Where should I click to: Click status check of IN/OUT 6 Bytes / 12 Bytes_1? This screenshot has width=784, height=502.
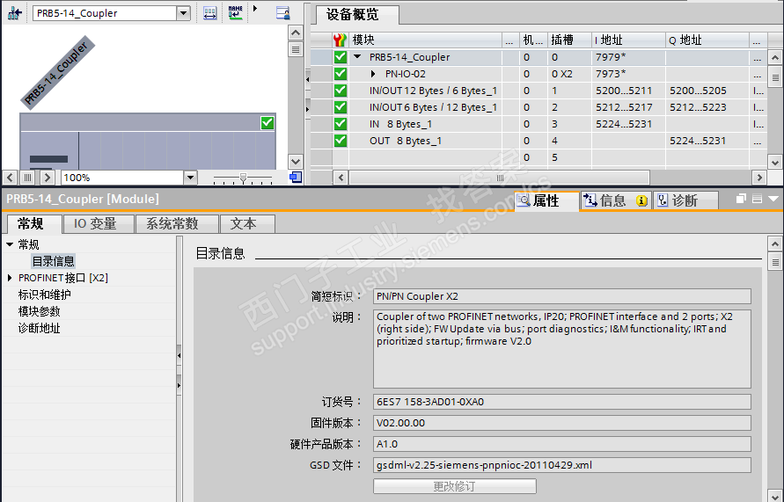click(x=341, y=107)
